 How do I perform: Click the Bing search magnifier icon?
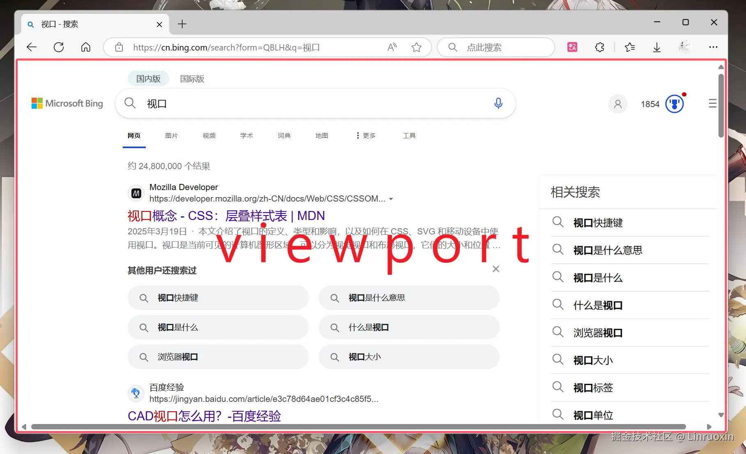(x=130, y=103)
